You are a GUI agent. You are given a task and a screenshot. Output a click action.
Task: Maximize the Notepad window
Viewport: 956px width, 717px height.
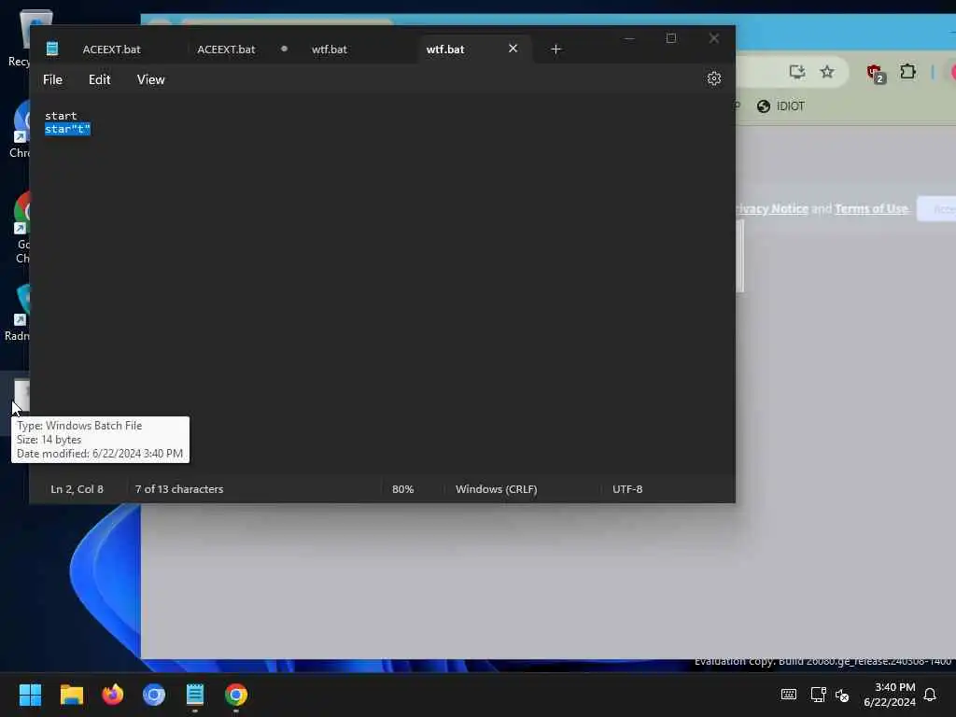click(671, 38)
